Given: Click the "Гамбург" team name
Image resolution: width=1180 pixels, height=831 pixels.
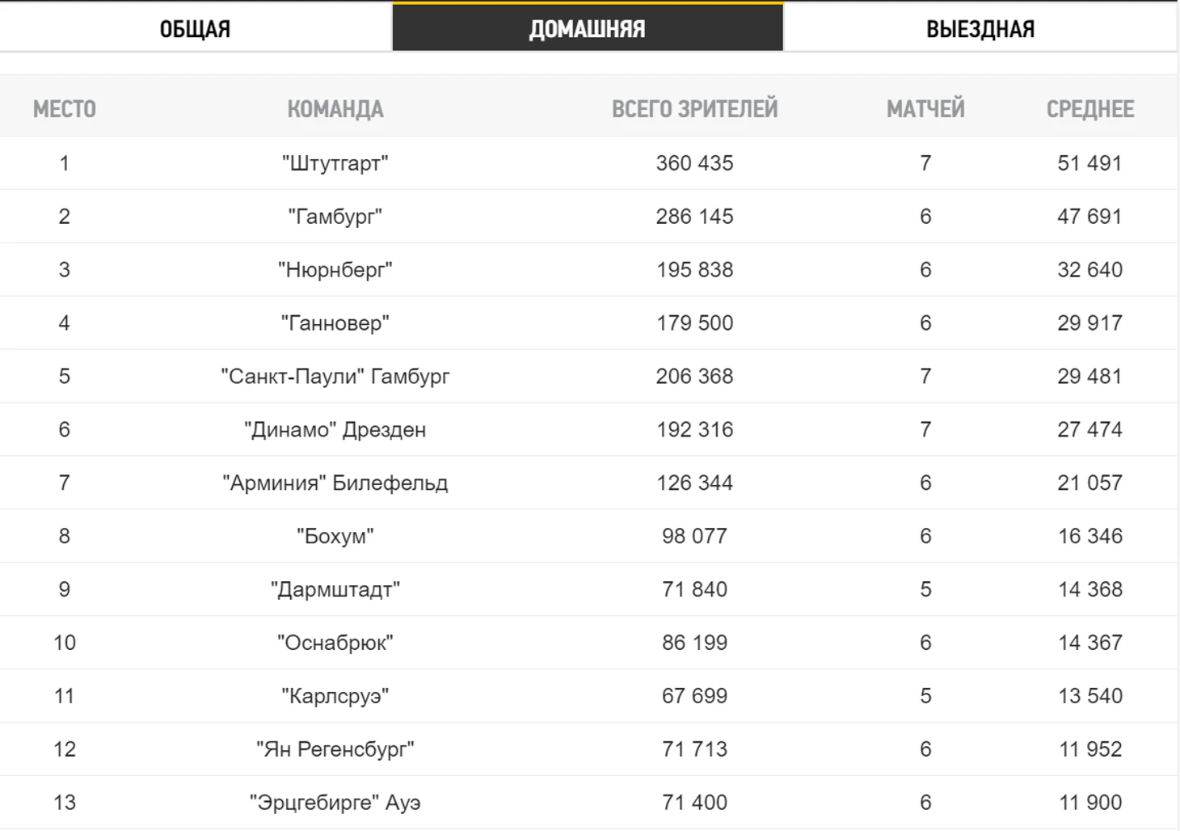Looking at the screenshot, I should click(335, 217).
